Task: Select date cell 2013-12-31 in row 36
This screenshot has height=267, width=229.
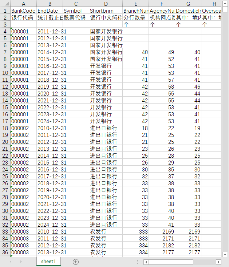Action: 50,252
